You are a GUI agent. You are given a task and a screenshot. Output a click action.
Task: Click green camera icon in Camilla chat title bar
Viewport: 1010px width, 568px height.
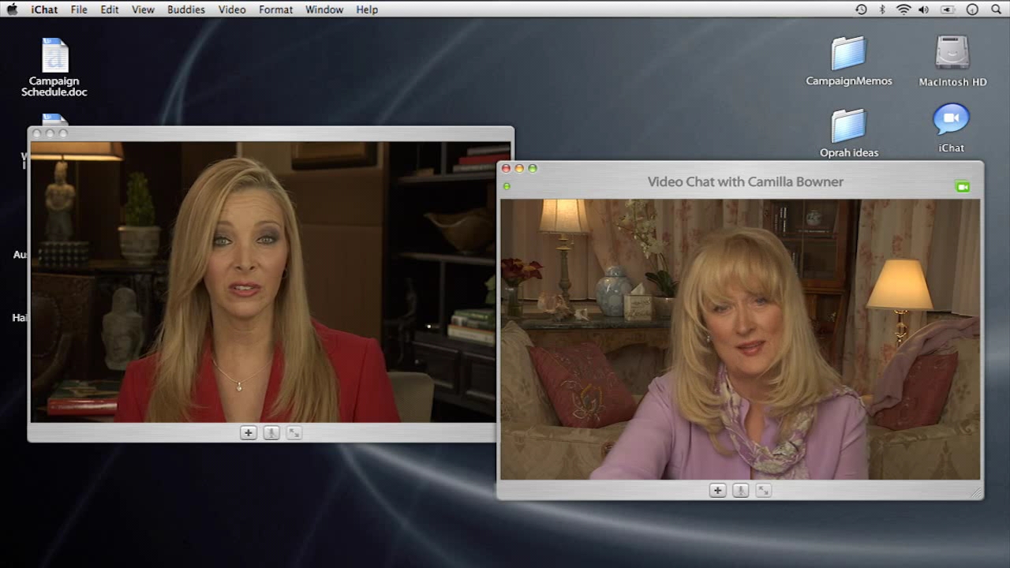pos(962,187)
